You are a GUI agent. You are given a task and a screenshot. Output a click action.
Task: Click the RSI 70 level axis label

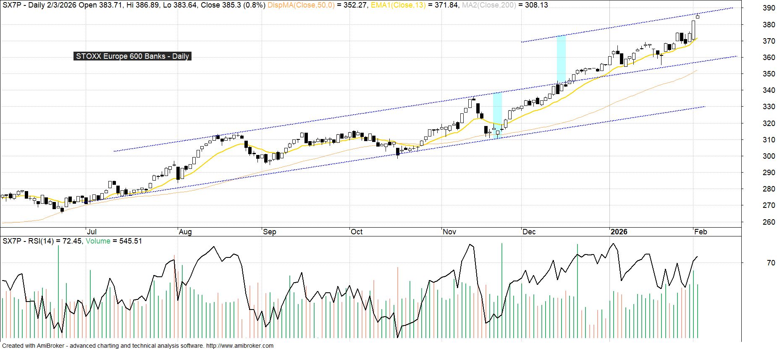pos(759,263)
